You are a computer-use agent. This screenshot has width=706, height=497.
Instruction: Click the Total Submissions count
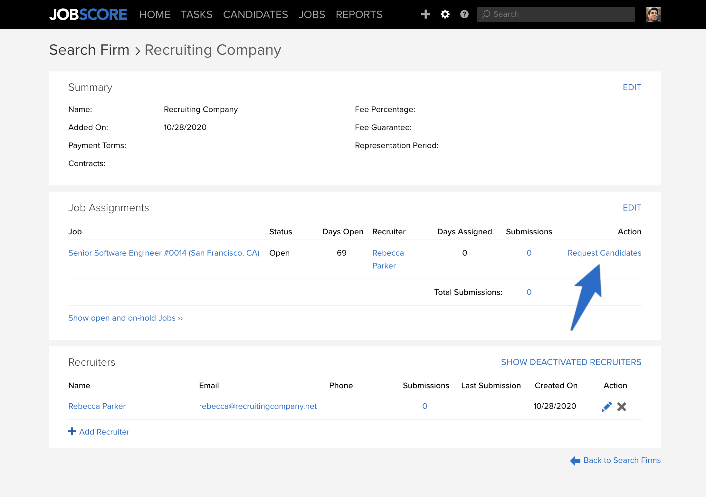tap(529, 292)
